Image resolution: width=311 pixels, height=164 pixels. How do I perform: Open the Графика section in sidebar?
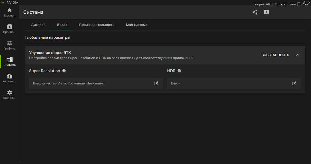tap(9, 45)
